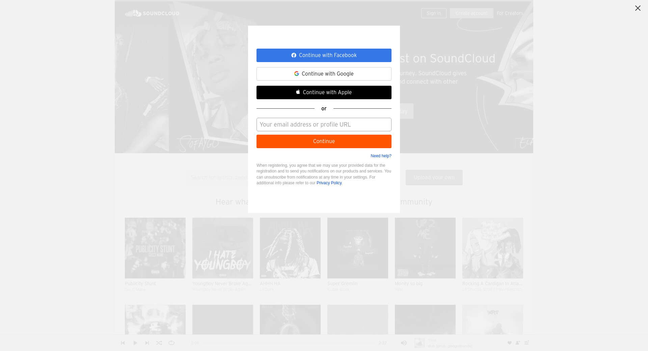Open the Need help? link
Screen dimensions: 648x351
pyautogui.click(x=381, y=156)
